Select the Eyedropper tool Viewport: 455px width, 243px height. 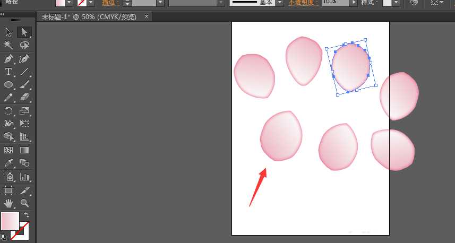(x=8, y=163)
